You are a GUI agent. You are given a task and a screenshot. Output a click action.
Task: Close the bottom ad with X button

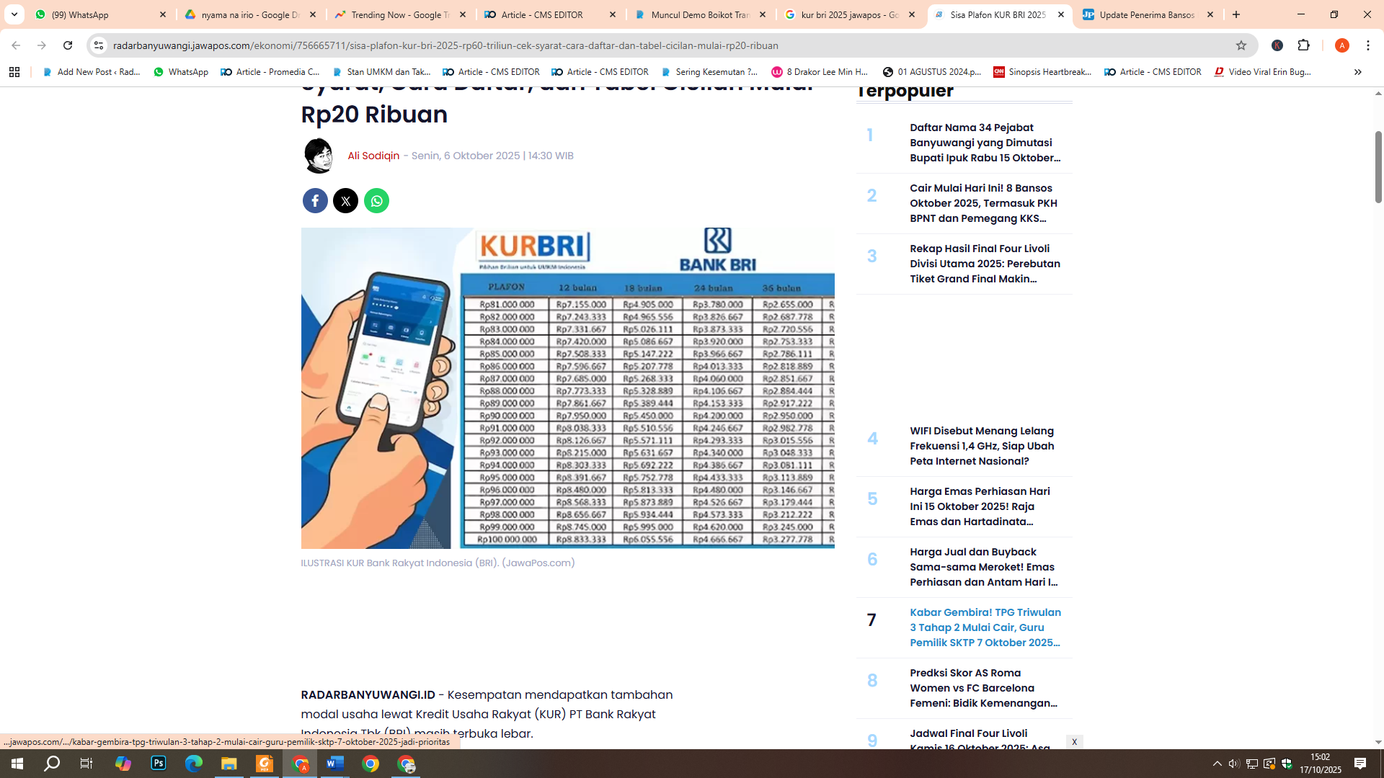[1074, 742]
